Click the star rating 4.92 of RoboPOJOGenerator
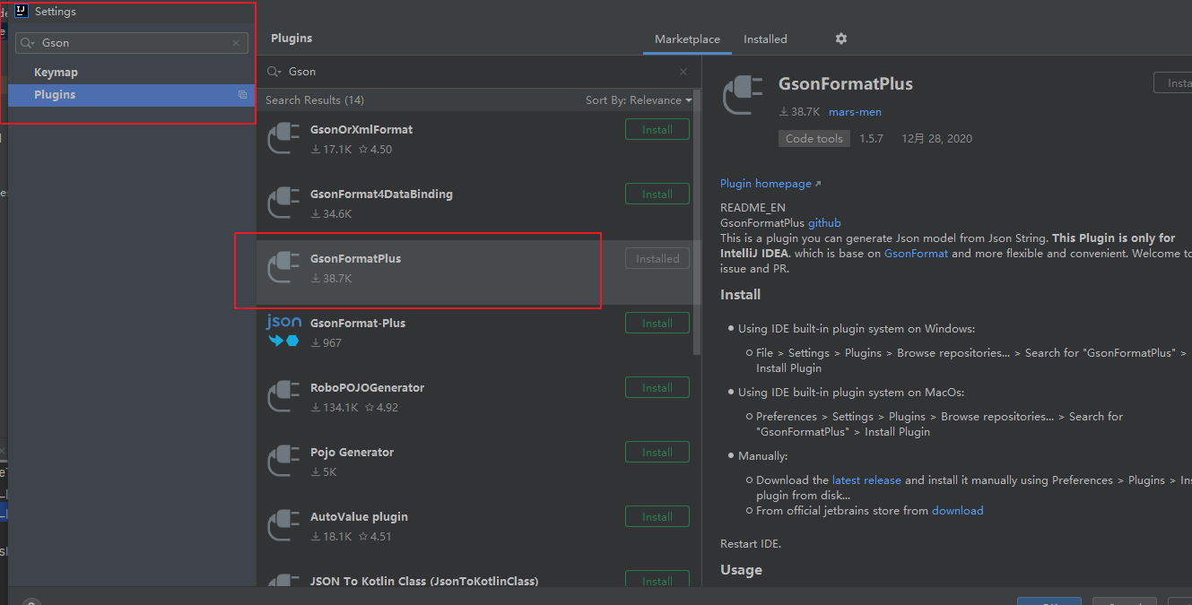Screen dimensions: 1192x605 click(x=381, y=408)
